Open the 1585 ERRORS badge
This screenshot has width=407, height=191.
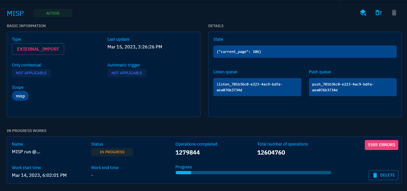click(x=382, y=145)
